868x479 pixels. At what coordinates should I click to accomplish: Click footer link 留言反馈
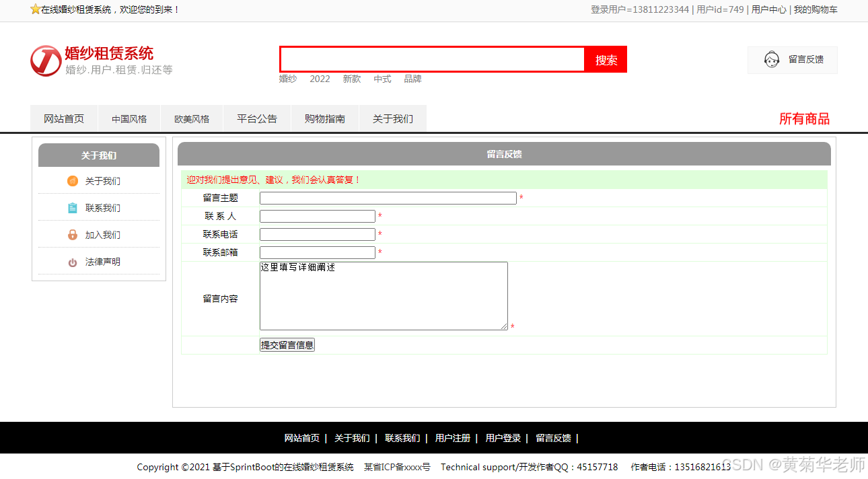point(553,438)
